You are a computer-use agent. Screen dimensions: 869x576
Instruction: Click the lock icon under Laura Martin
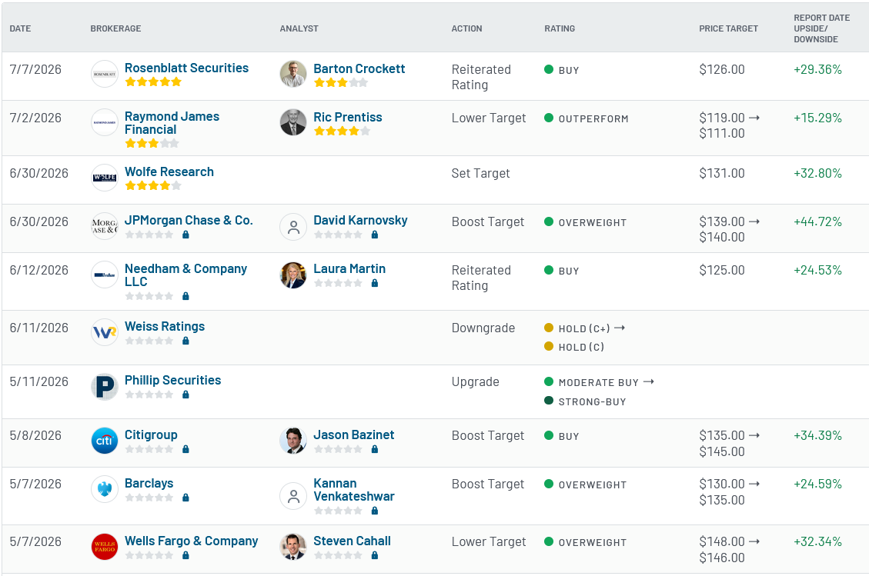click(375, 283)
